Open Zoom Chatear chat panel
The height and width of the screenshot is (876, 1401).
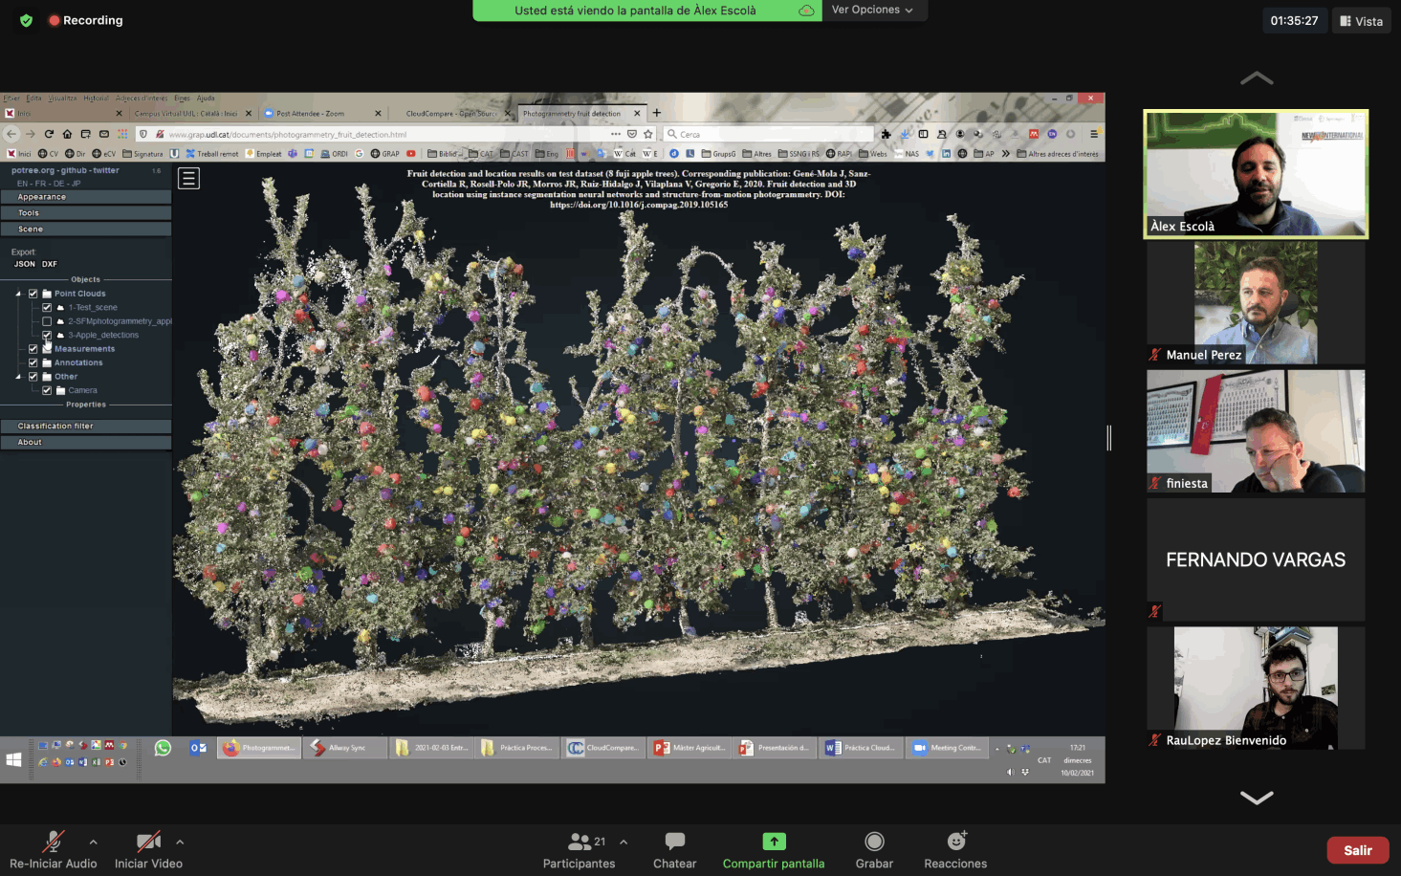coord(675,848)
